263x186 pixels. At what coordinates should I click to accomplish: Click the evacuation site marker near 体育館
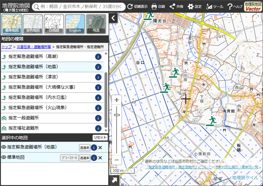click(x=211, y=121)
